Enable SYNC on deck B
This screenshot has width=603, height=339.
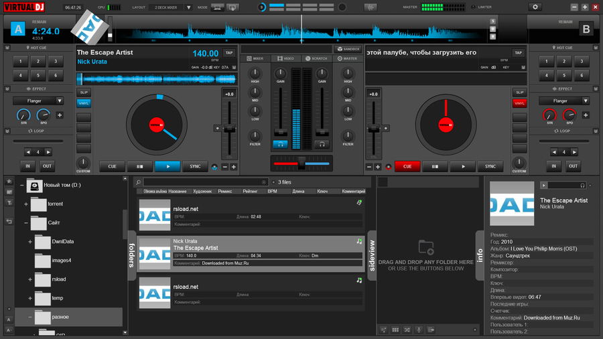click(x=490, y=166)
